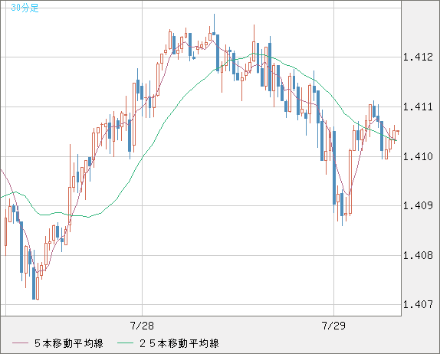Click the 1.408 price axis label
Screen dimensions: 440x354
[418, 255]
